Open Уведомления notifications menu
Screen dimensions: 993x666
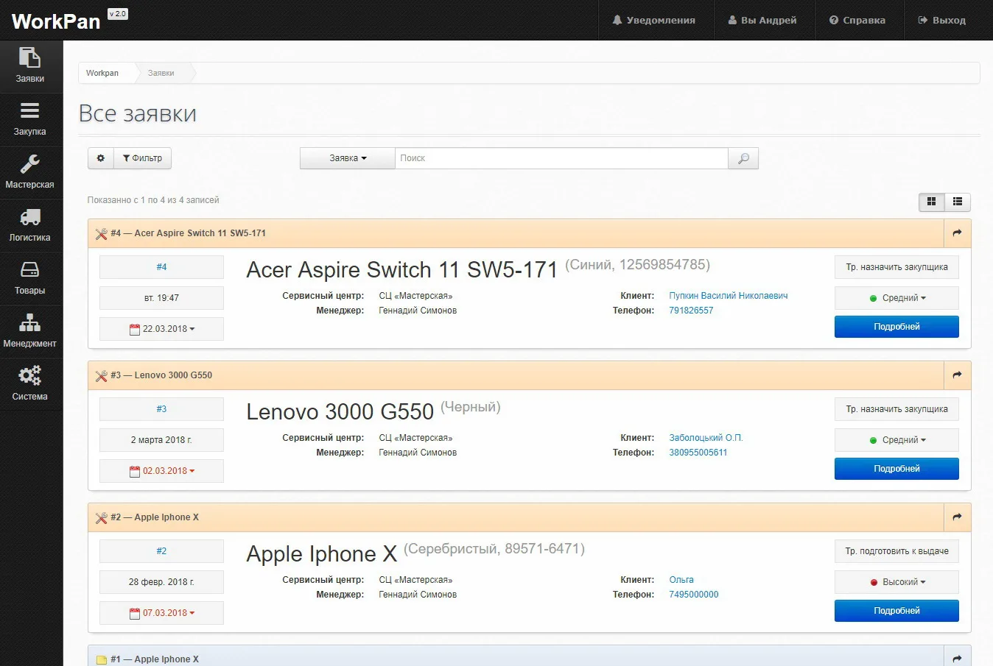pos(654,20)
